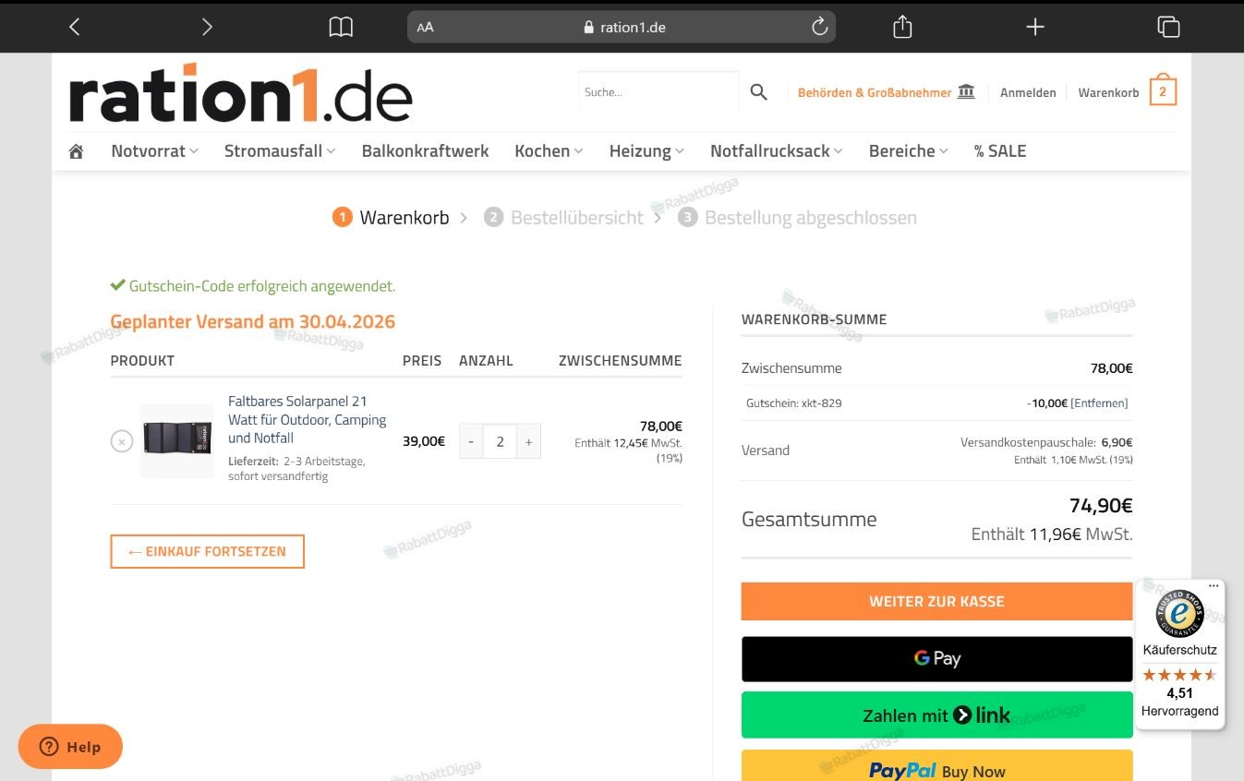Image resolution: width=1244 pixels, height=781 pixels.
Task: Proceed with Weiter zur Kasse
Action: (x=936, y=601)
